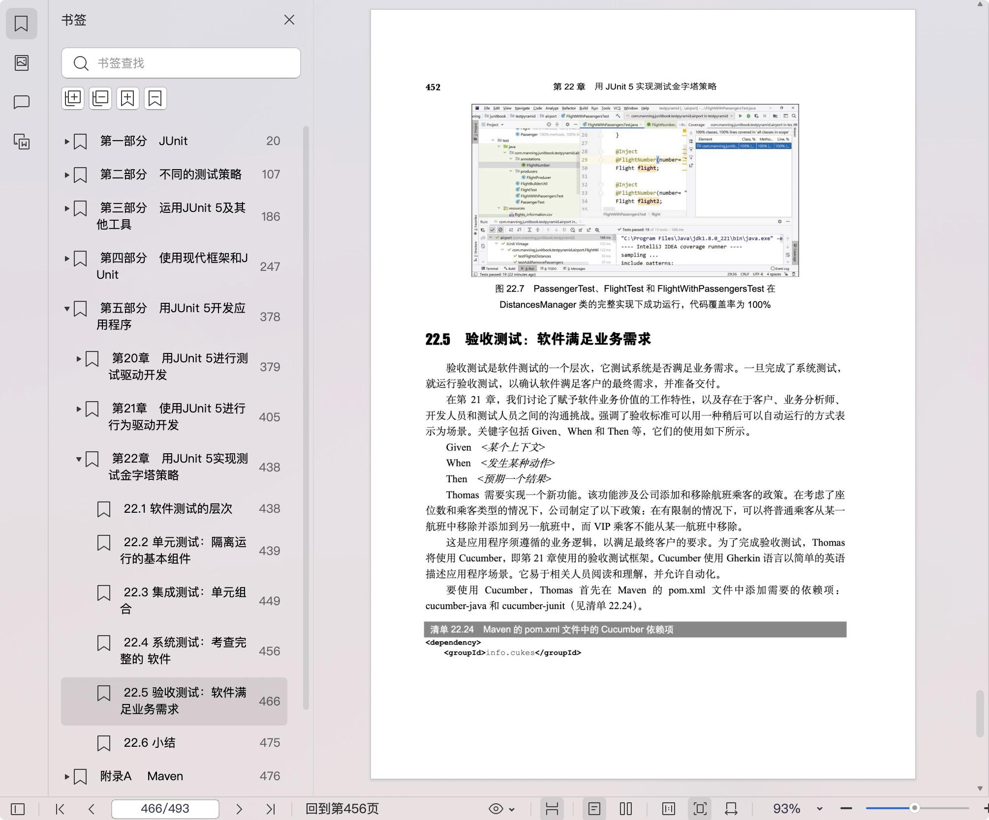Open the eye-protection mode dropdown
Image resolution: width=989 pixels, height=820 pixels.
pyautogui.click(x=502, y=809)
